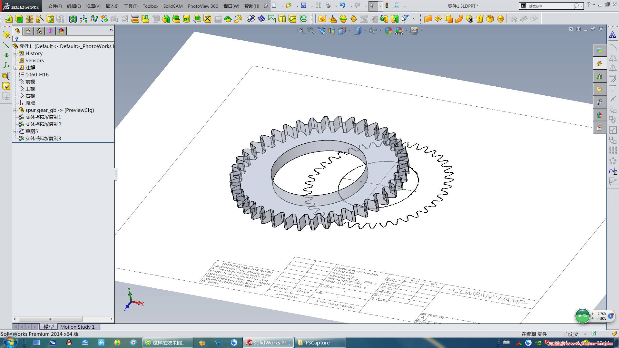The width and height of the screenshot is (619, 348).
Task: Expand the History tree node
Action: pos(15,53)
